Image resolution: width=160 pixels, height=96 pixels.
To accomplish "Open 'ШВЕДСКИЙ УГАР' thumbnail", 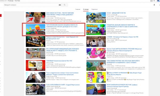I will [96, 18].
